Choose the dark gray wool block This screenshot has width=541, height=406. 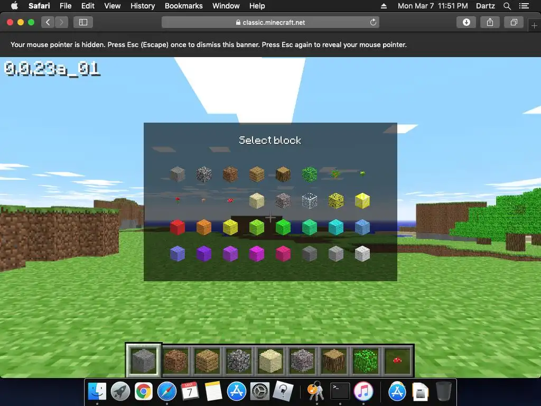click(310, 254)
